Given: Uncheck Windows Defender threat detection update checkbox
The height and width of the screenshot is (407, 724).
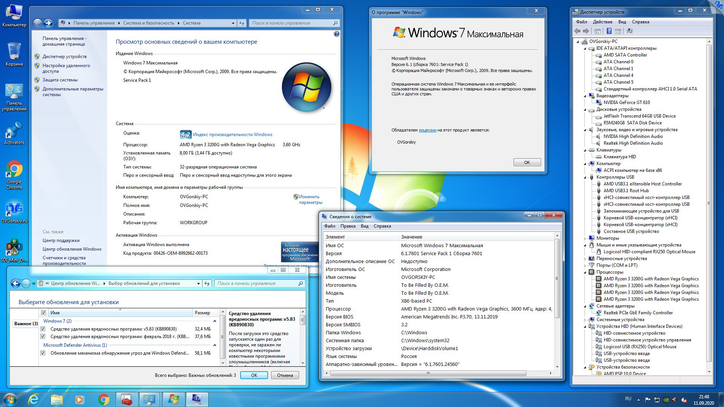Looking at the screenshot, I should [43, 353].
